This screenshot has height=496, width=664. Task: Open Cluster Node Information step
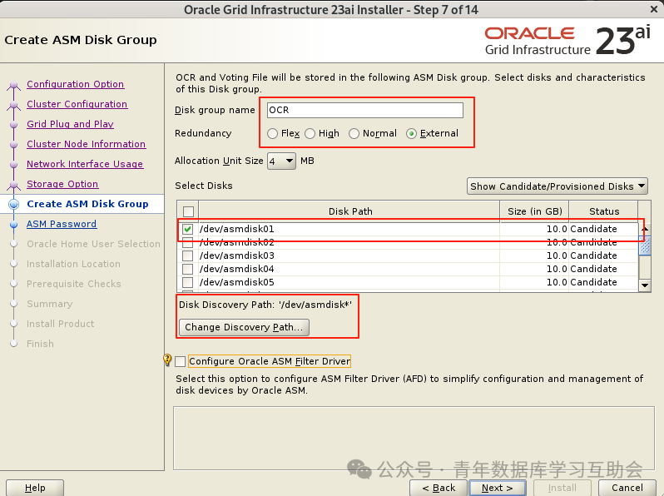[x=87, y=144]
